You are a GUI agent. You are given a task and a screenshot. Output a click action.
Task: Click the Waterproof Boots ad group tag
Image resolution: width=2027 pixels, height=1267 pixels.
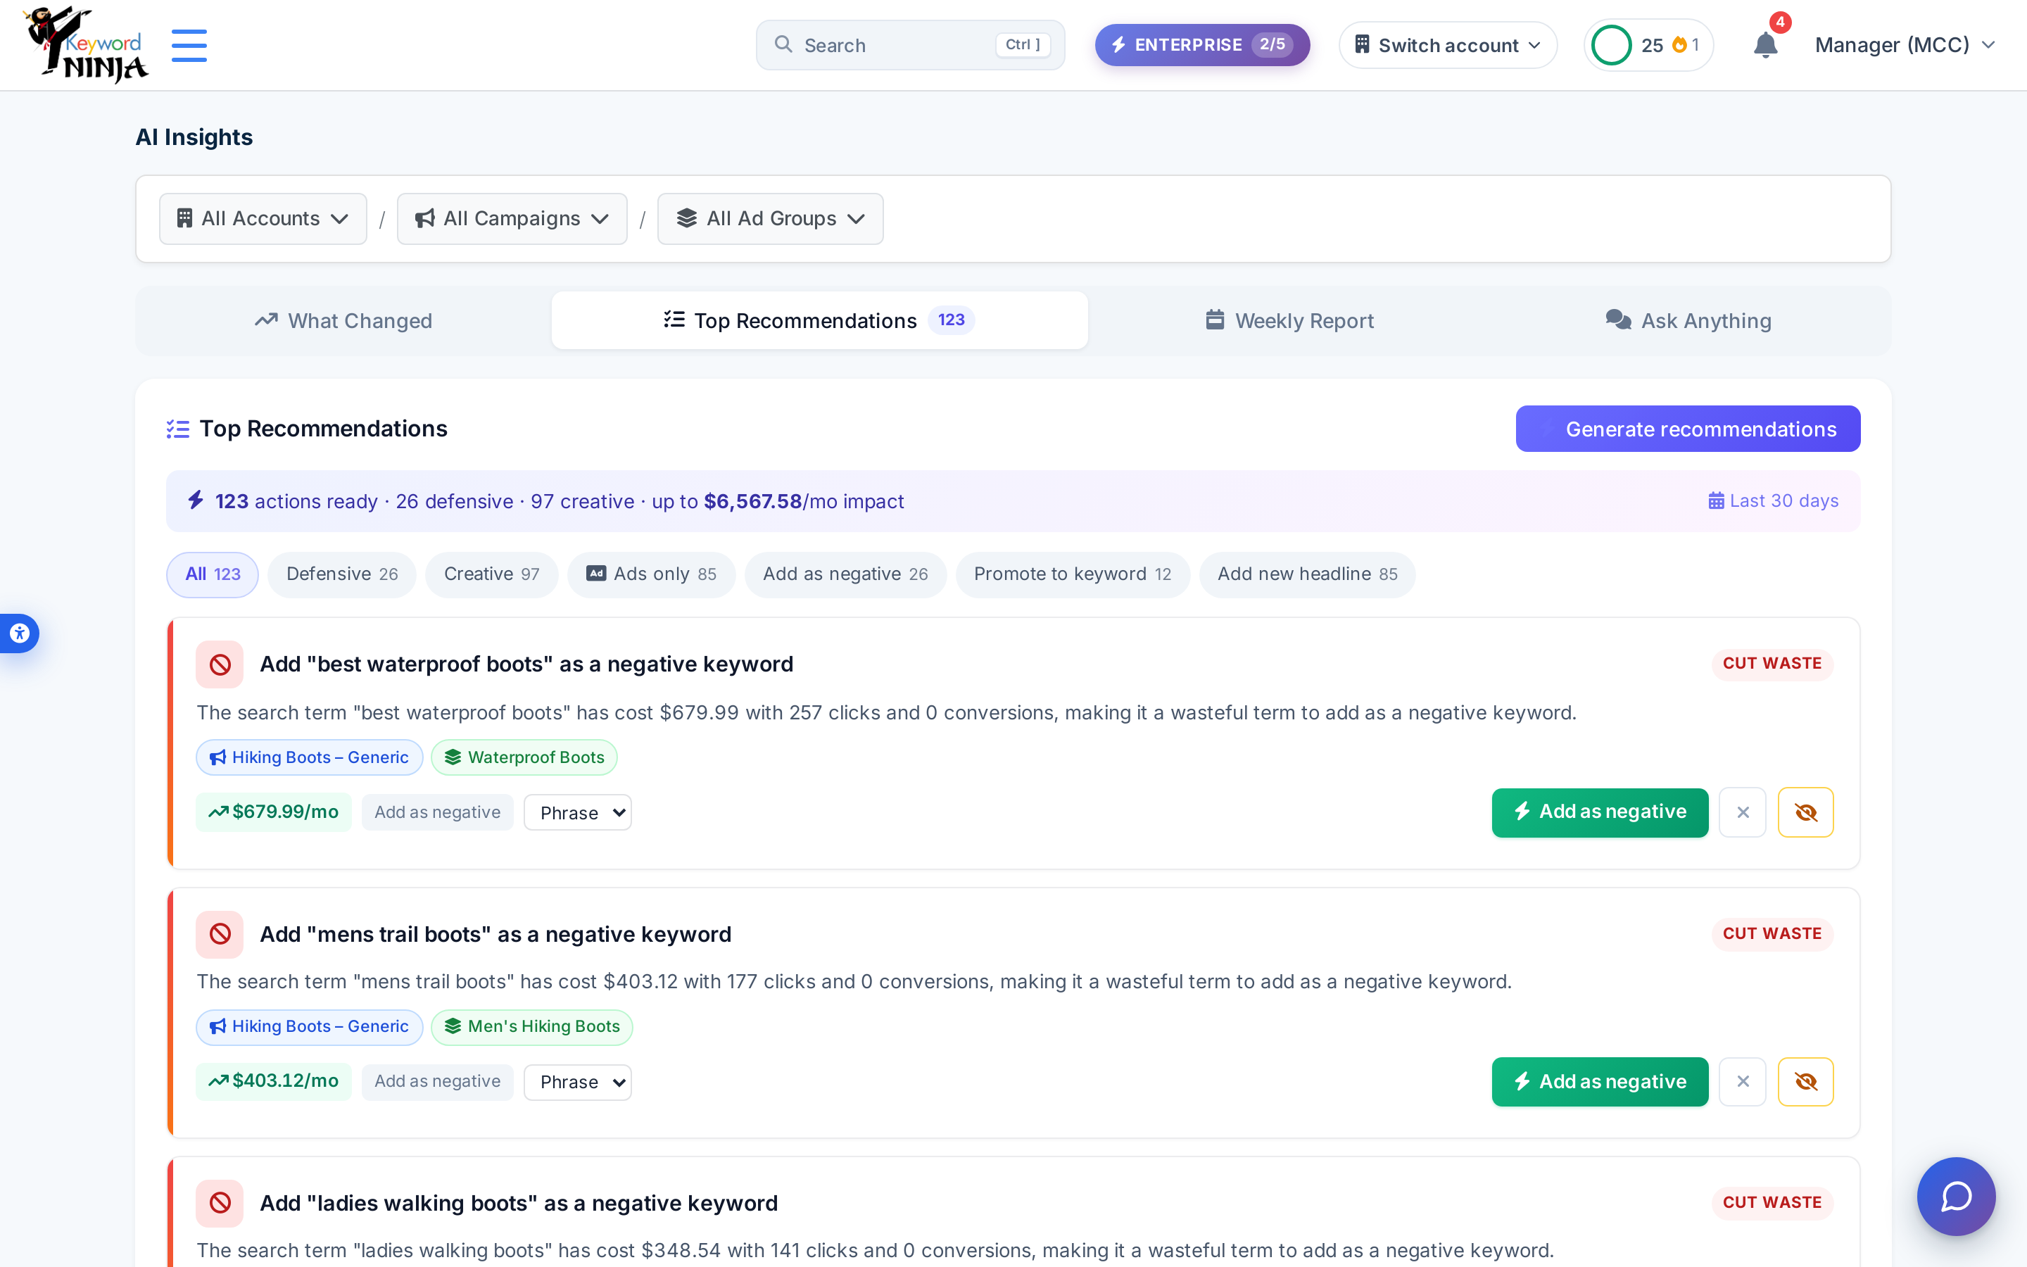click(x=524, y=757)
